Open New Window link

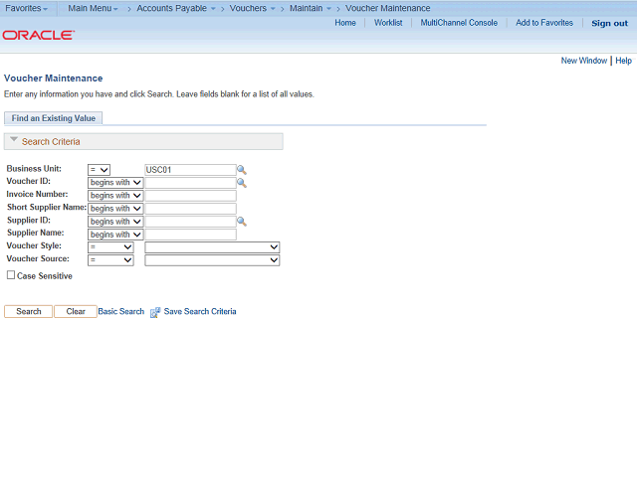tap(584, 61)
